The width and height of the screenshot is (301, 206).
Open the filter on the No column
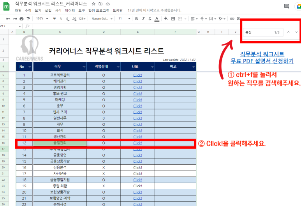[x=30, y=67]
